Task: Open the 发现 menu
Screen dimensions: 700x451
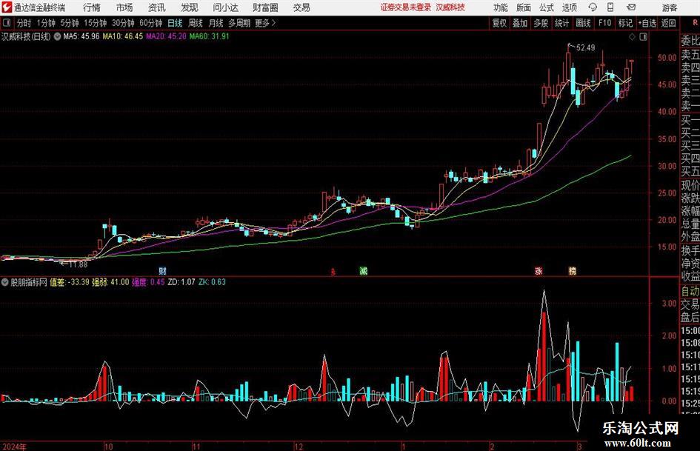Action: (190, 7)
